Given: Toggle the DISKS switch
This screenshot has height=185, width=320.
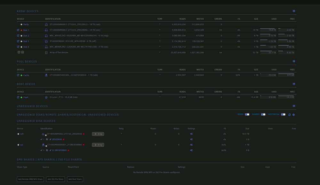Looking at the screenshot, I should [247, 115].
